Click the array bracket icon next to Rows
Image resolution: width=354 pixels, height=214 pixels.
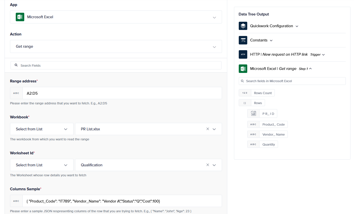(x=245, y=103)
